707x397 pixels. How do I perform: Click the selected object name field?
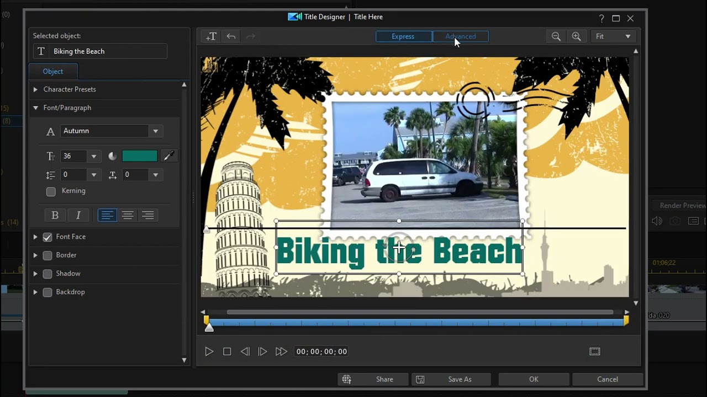coord(100,51)
